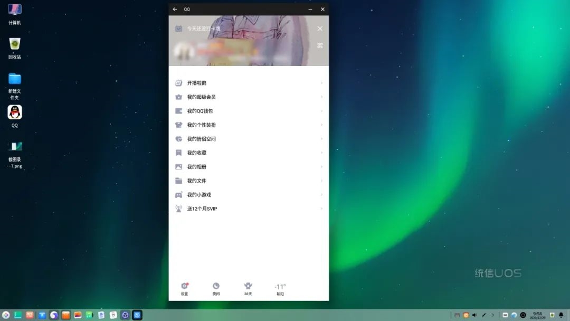Viewport: 570px width, 321px height.
Task: Select the QQ penguin desktop icon
Action: coord(15,116)
